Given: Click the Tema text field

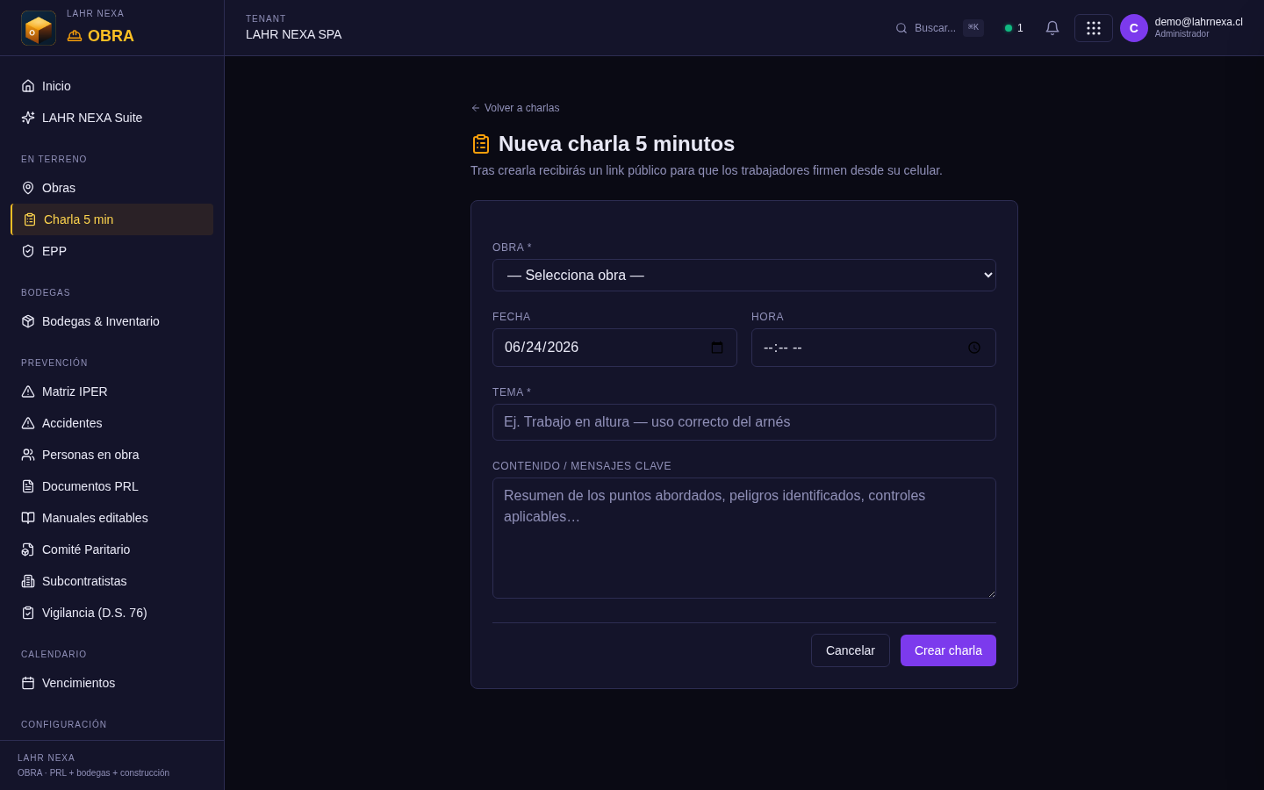Looking at the screenshot, I should tap(744, 422).
